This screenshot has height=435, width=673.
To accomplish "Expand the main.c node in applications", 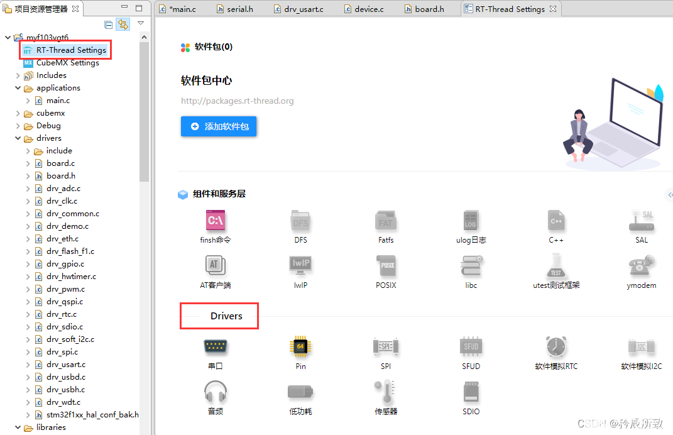I will (x=28, y=101).
